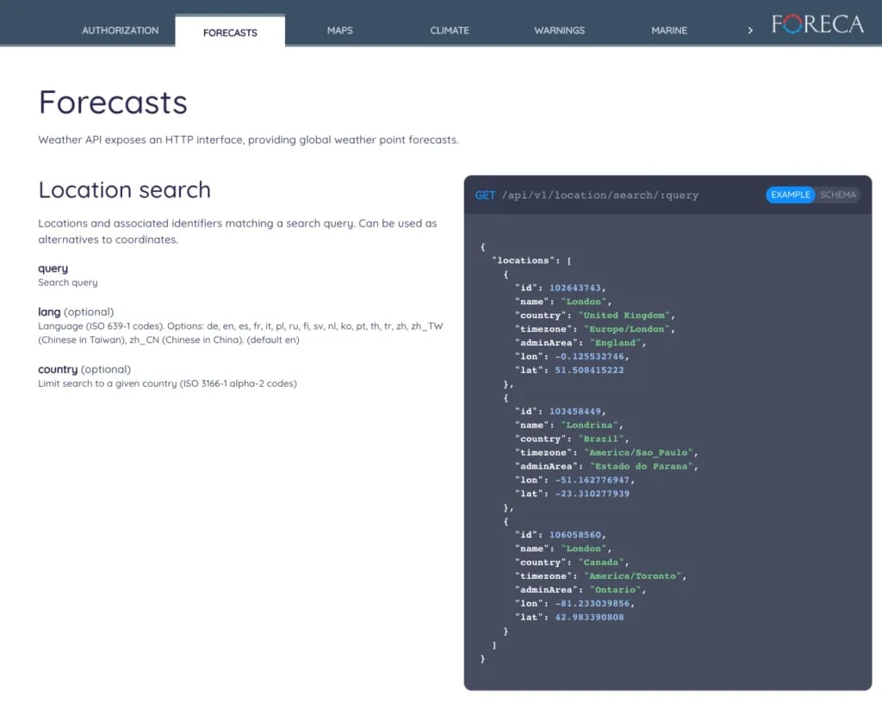The height and width of the screenshot is (703, 882).
Task: Click the ISO 3166-1 alpha-2 codes description
Action: [x=167, y=383]
